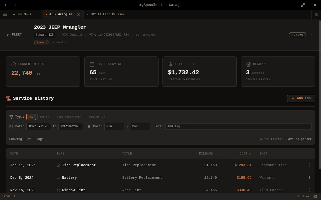Viewport: 321px width, 200px height.
Task: Toggle the WINDOW TINT filter chip
Action: pos(98,117)
